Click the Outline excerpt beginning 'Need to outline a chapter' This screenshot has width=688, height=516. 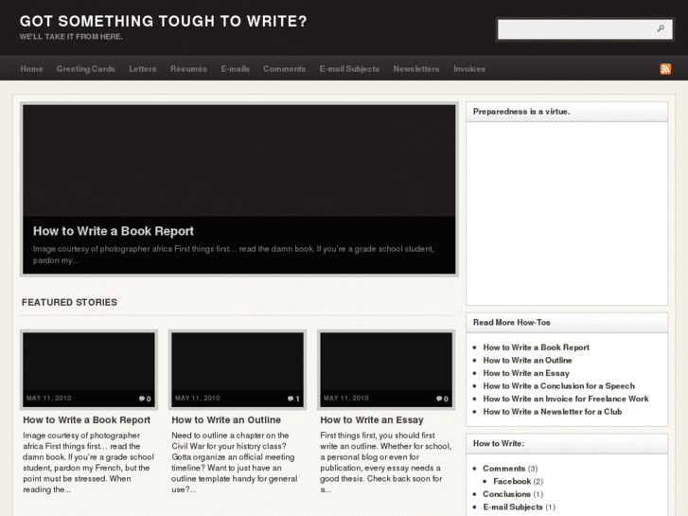click(x=235, y=462)
